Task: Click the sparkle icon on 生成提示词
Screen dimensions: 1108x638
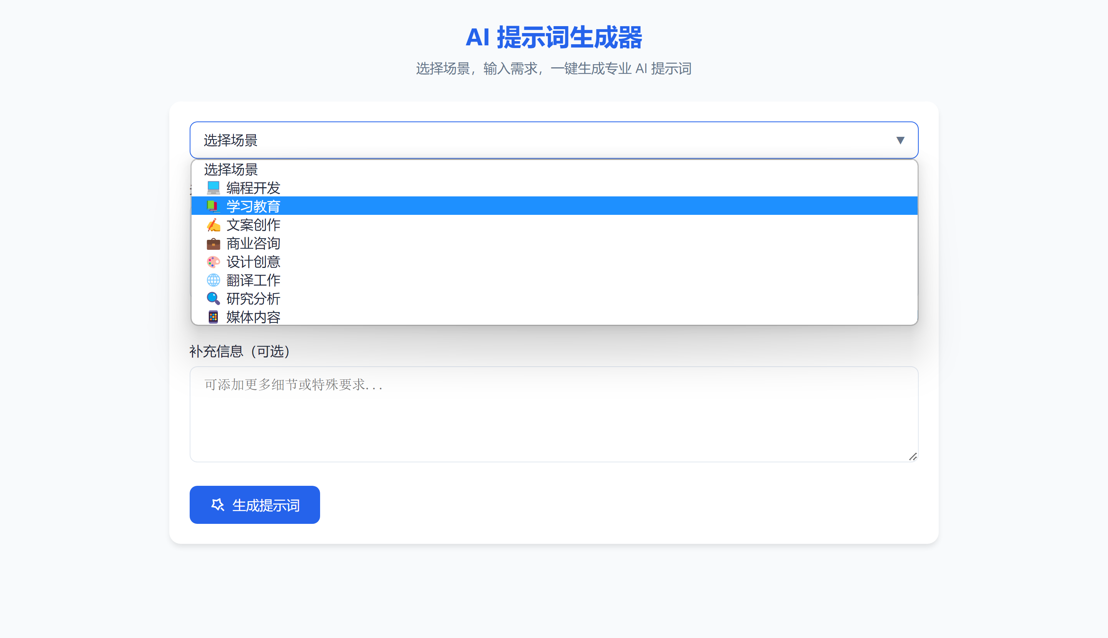Action: point(218,505)
